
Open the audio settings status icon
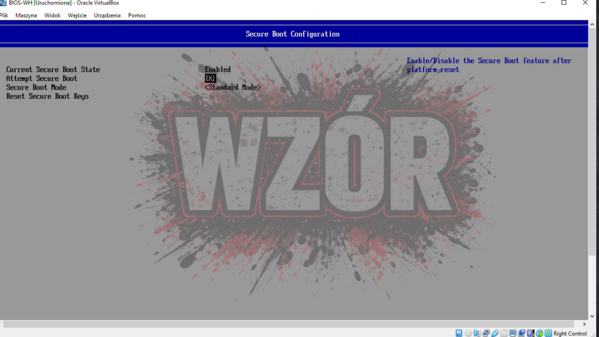(x=477, y=333)
